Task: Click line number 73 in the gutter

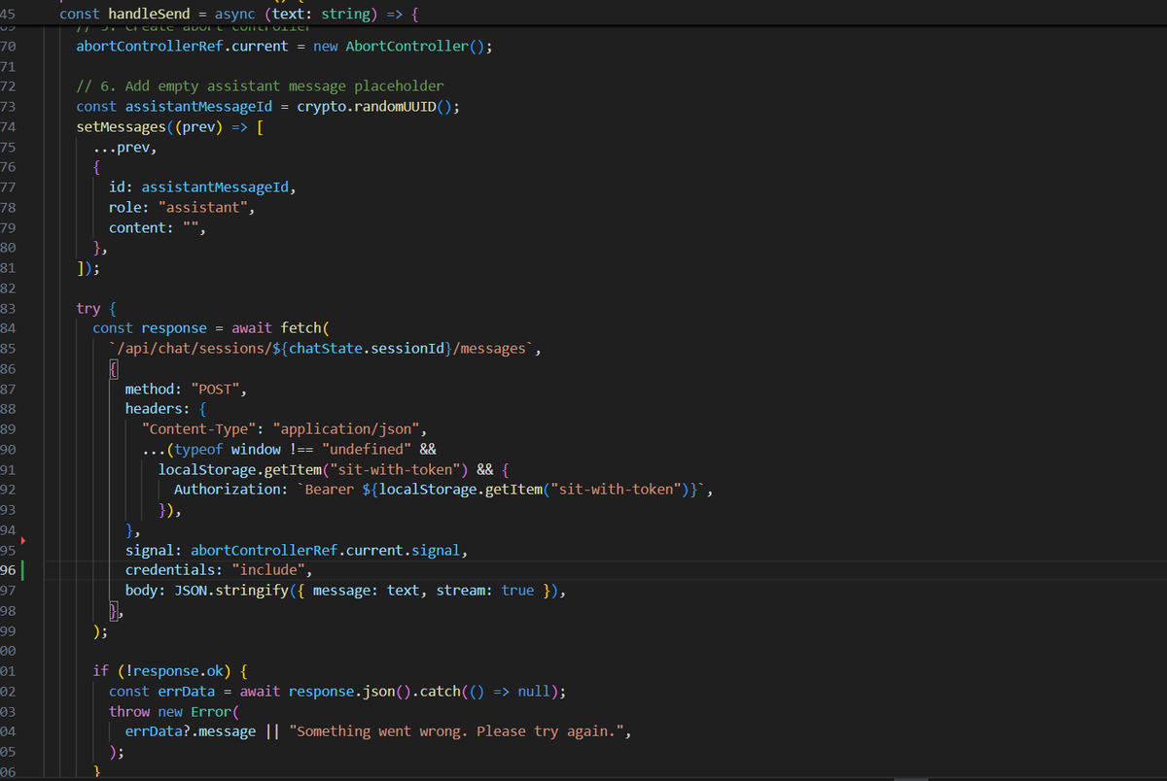Action: [8, 107]
